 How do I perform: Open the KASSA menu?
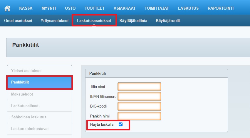click(x=26, y=8)
